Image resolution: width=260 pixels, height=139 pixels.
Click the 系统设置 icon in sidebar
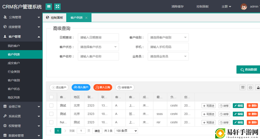coord(5,116)
